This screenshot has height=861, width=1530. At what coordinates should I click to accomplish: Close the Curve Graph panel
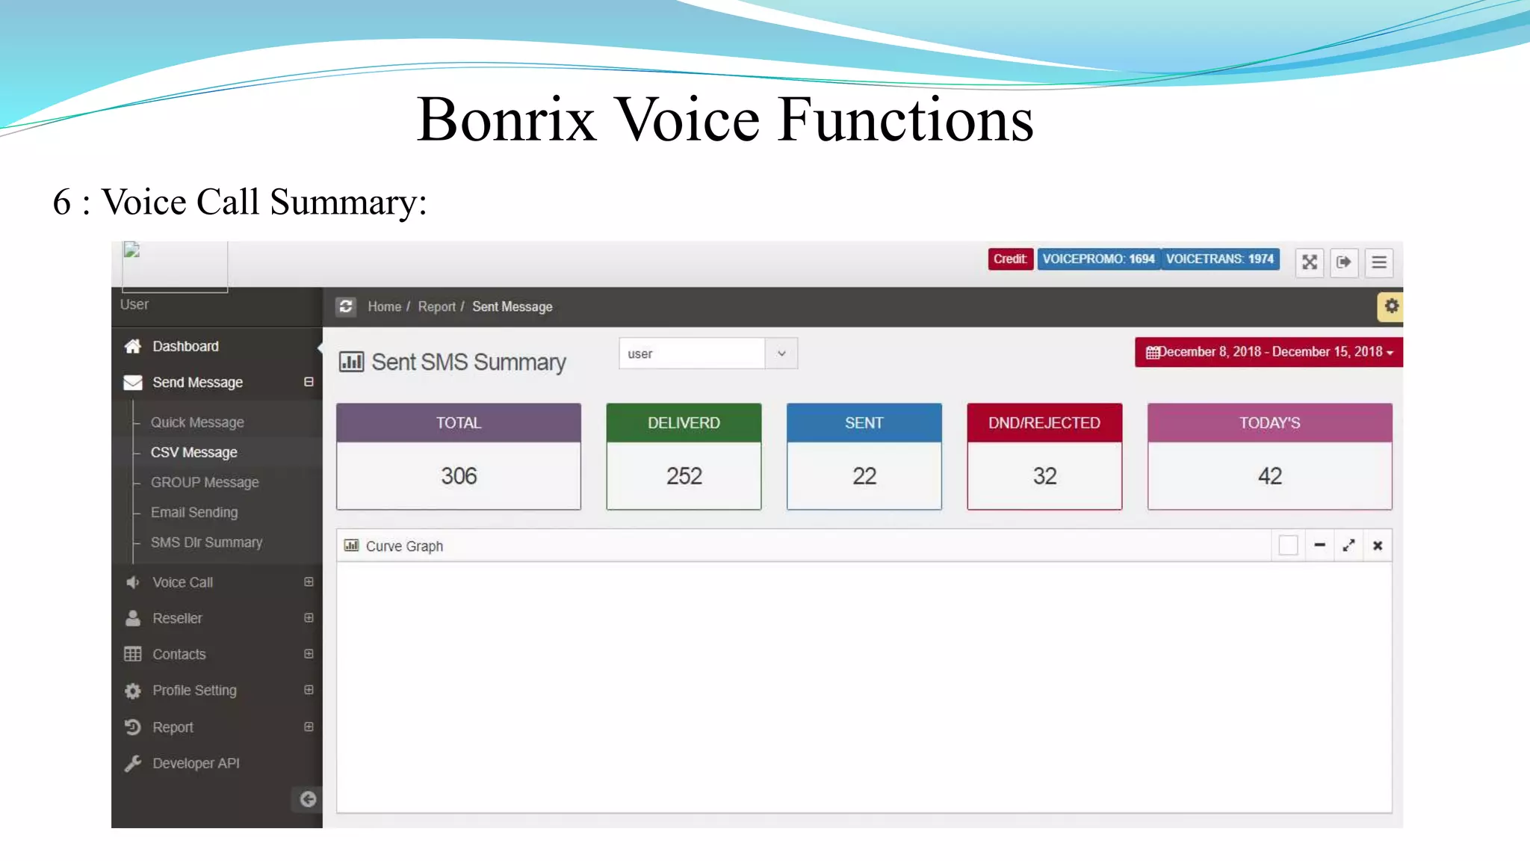(1378, 546)
